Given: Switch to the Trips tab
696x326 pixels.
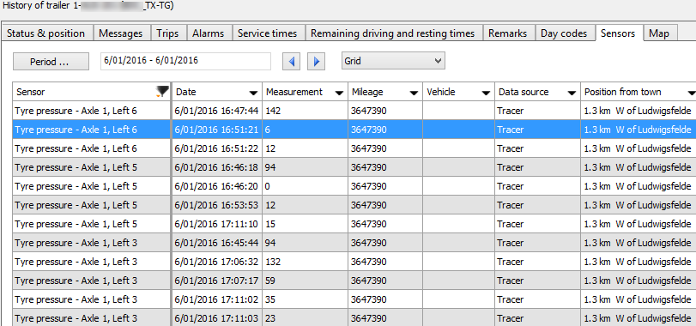Looking at the screenshot, I should point(167,33).
